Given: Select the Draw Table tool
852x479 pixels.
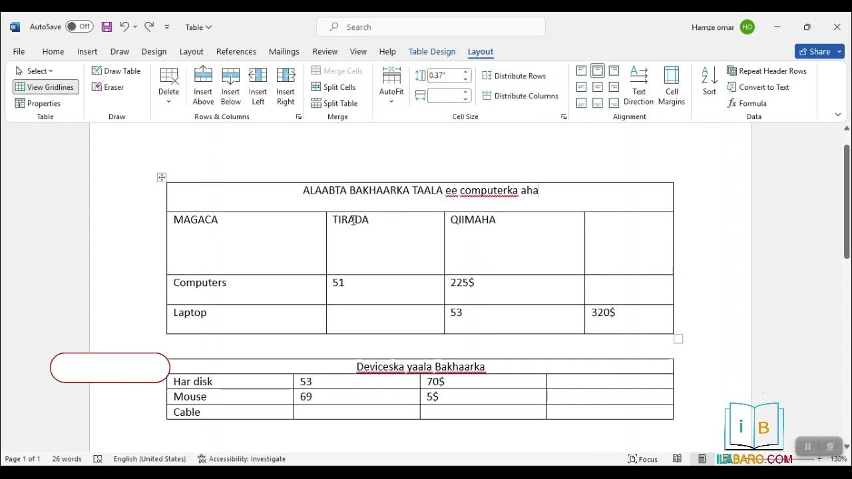Looking at the screenshot, I should point(116,71).
